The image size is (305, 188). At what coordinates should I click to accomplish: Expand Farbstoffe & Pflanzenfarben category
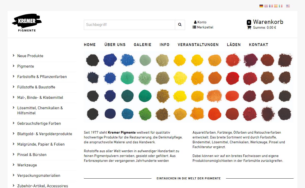(x=42, y=77)
